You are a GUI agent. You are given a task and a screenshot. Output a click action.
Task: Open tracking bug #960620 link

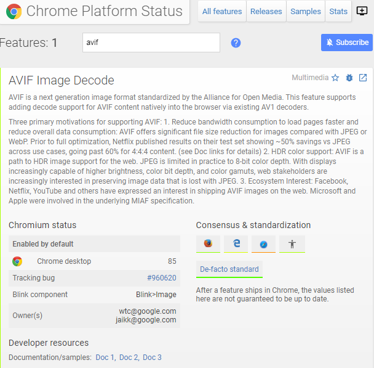pyautogui.click(x=162, y=278)
